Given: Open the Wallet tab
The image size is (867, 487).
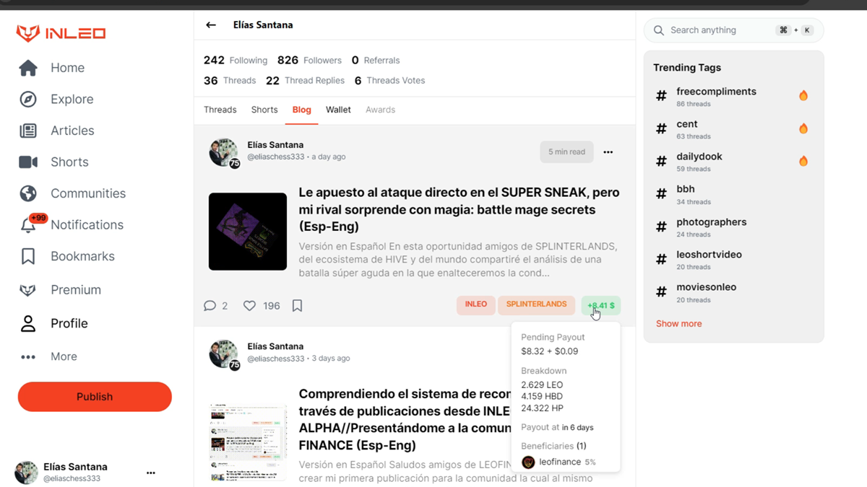Looking at the screenshot, I should [x=338, y=110].
